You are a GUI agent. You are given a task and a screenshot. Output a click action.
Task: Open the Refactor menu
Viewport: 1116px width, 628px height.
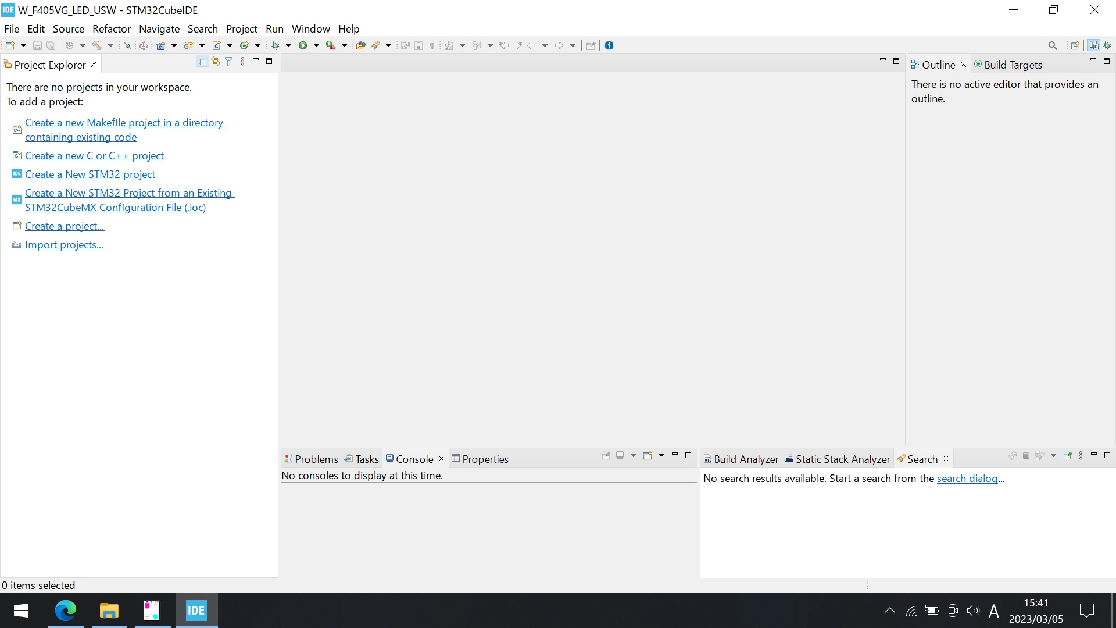point(112,28)
